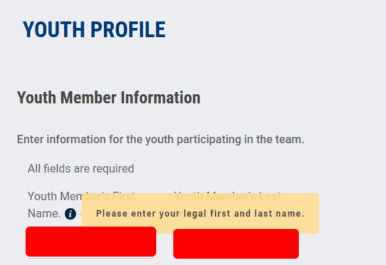The height and width of the screenshot is (265, 386).
Task: Click the 'Enter information for the youth' instruction text
Action: pyautogui.click(x=161, y=140)
